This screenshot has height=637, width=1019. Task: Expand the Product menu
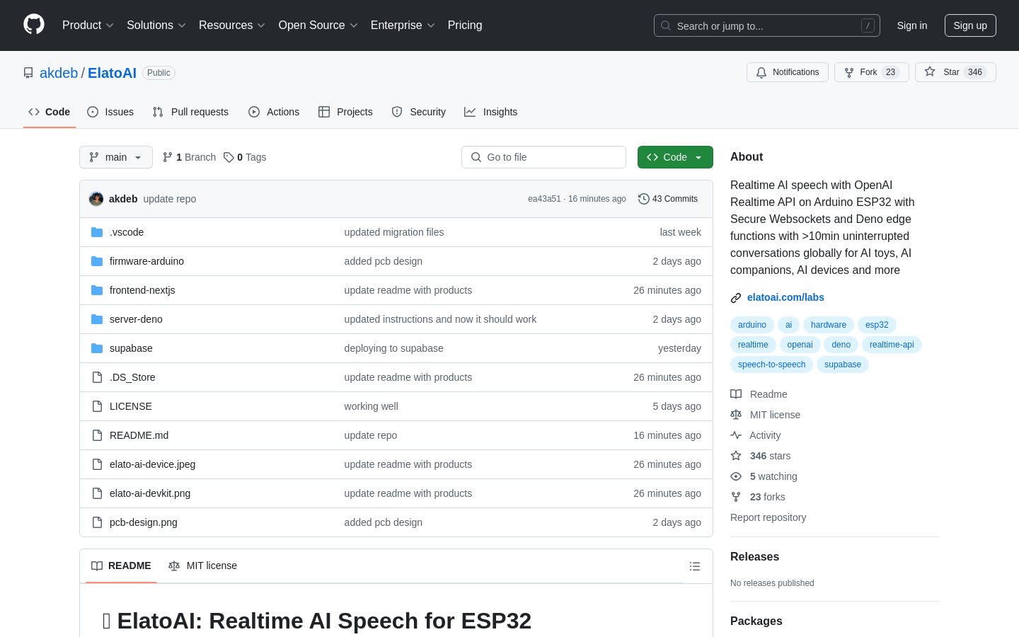click(88, 25)
